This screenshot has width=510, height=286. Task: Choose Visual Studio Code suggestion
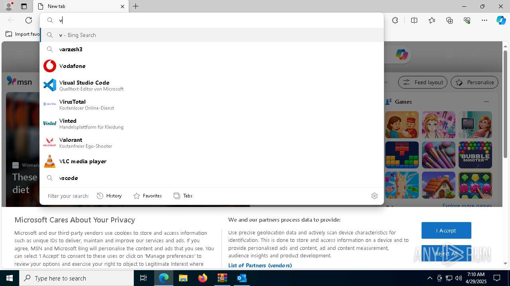212,85
